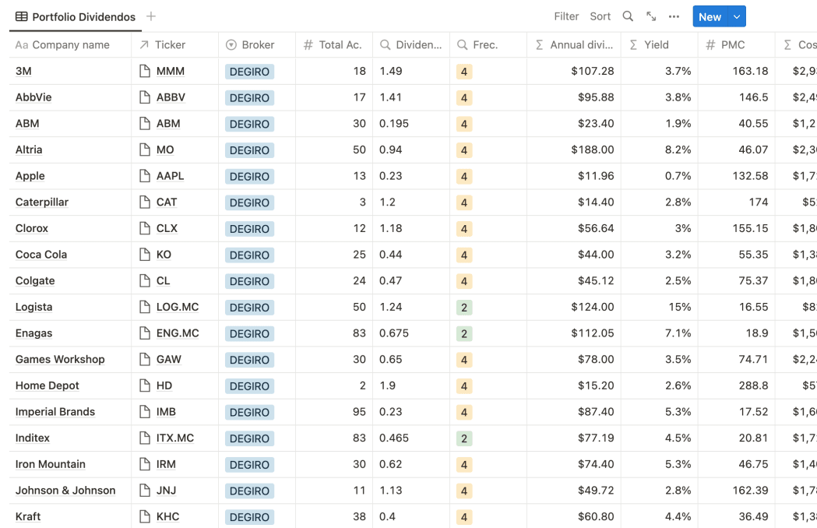Open the ITX.MC page icon
This screenshot has height=528, width=817.
(x=145, y=438)
